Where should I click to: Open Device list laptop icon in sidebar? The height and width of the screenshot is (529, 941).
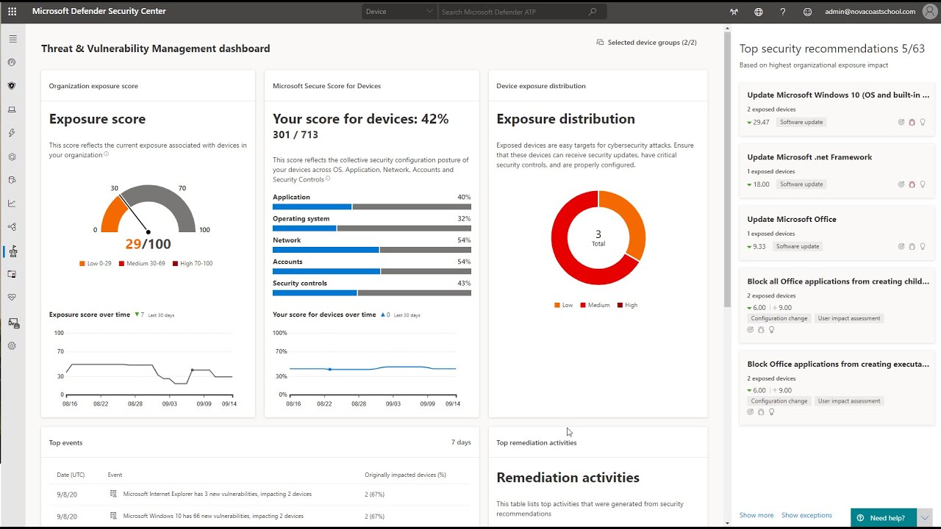click(12, 109)
